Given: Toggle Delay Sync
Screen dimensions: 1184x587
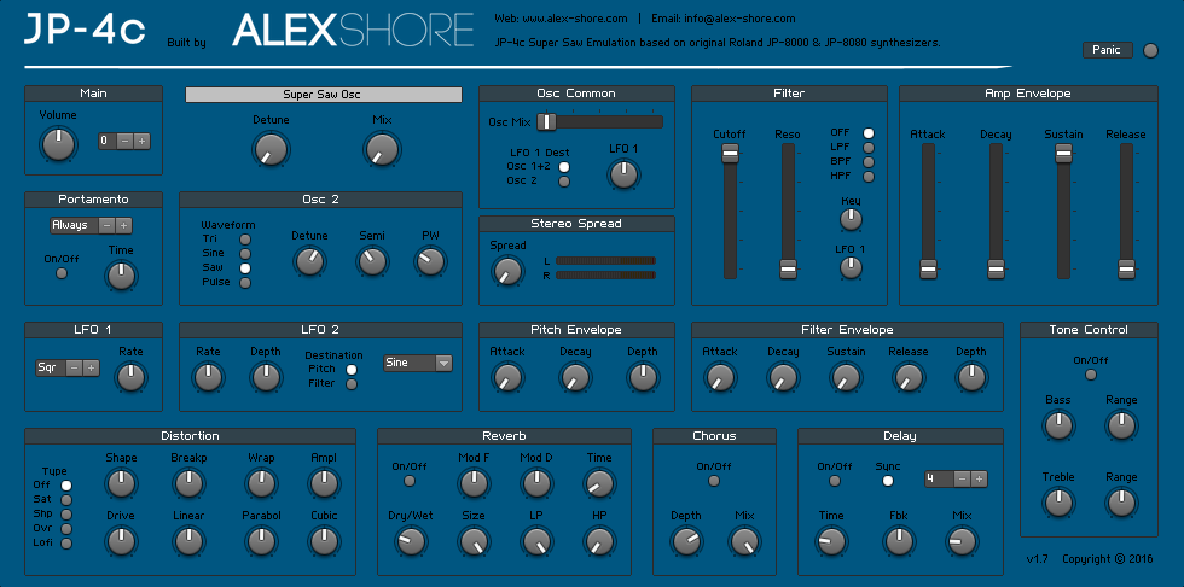Looking at the screenshot, I should coord(888,481).
